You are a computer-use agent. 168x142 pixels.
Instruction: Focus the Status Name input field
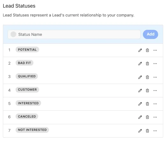point(74,34)
